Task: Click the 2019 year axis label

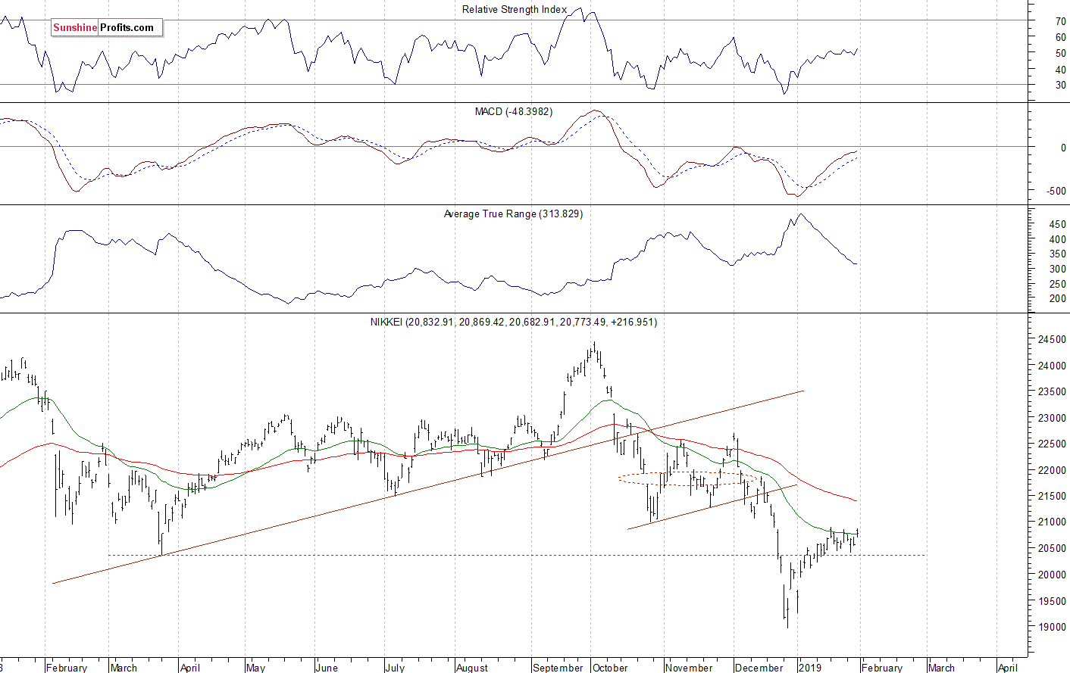Action: (811, 668)
